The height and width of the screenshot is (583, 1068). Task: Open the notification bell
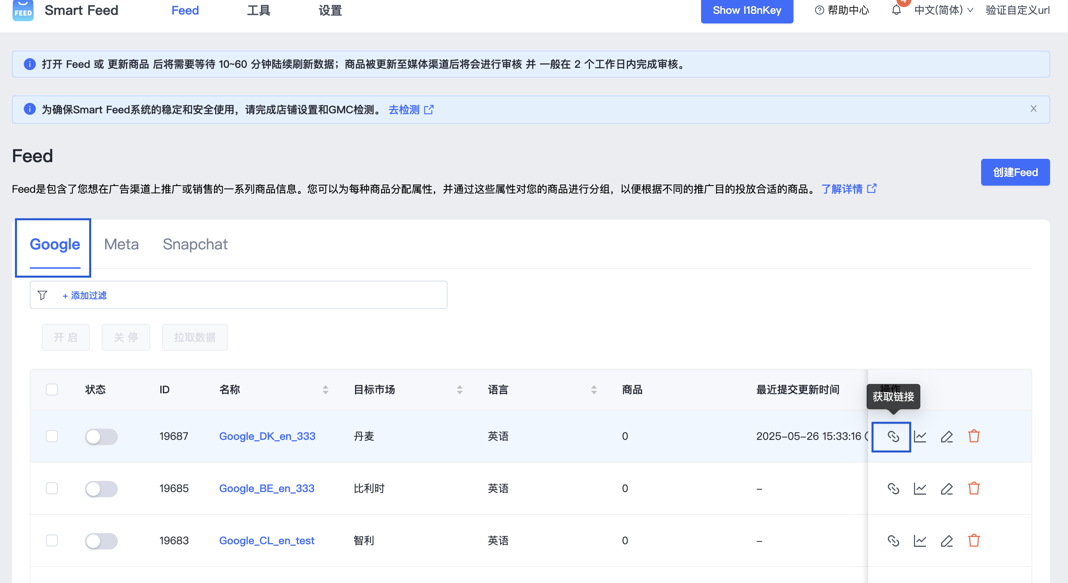(x=896, y=10)
